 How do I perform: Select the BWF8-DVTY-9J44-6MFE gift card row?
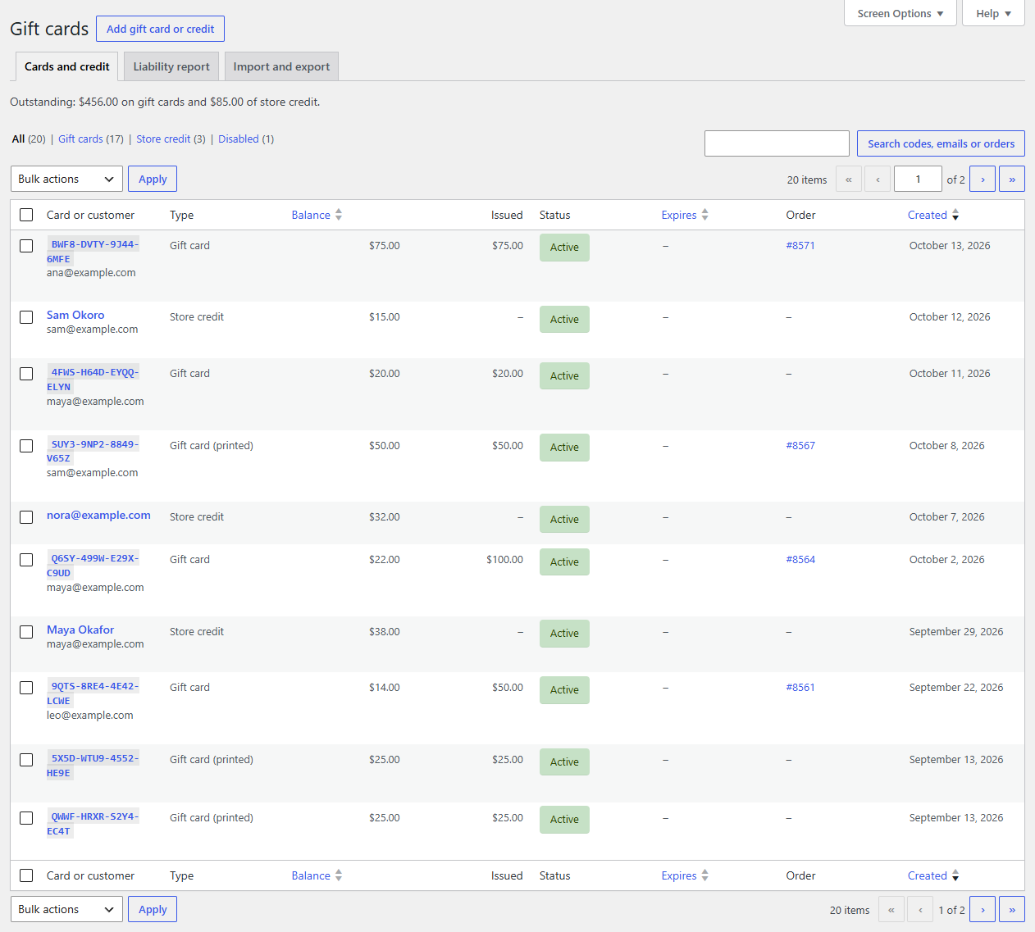(x=26, y=246)
